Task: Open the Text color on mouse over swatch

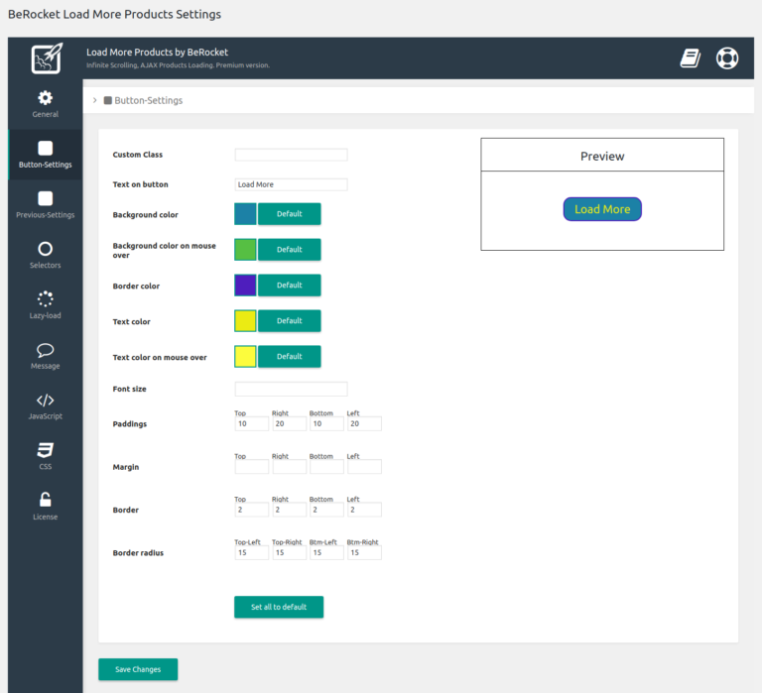Action: (x=245, y=357)
